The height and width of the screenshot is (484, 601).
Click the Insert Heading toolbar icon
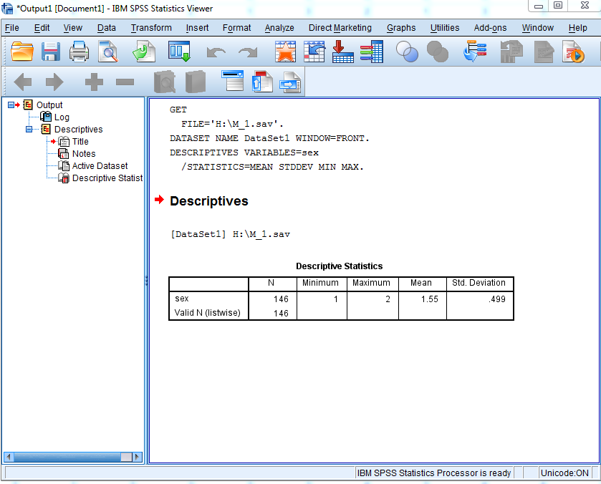point(232,81)
